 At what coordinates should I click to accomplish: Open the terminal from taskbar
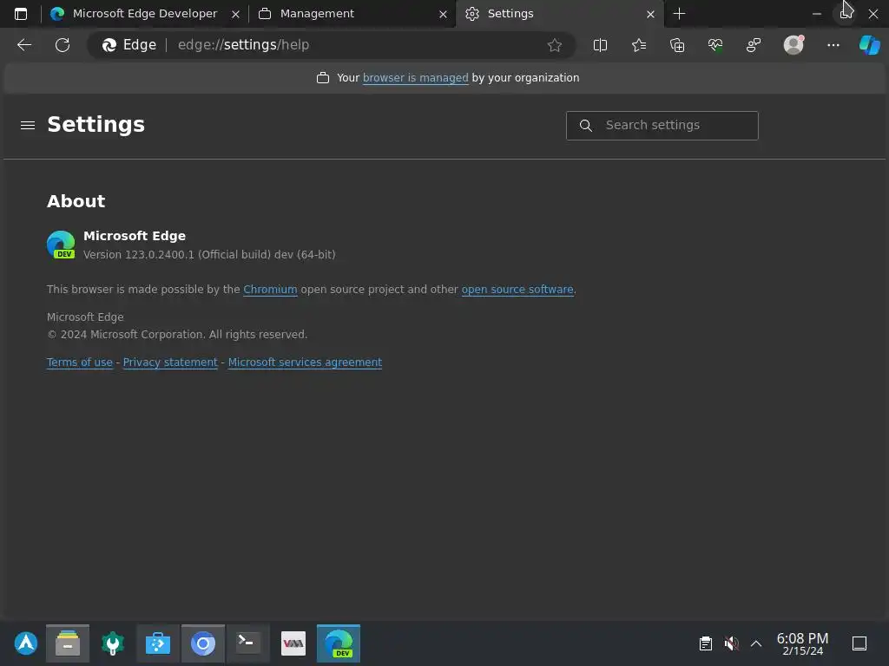[x=247, y=643]
